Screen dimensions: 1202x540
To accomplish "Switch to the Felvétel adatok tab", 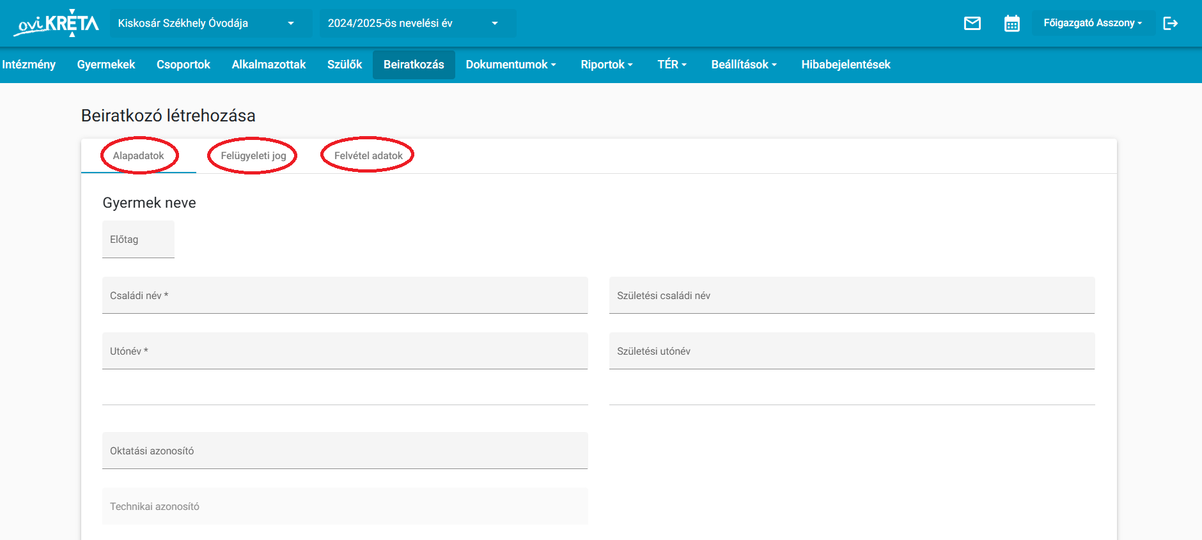I will 368,156.
